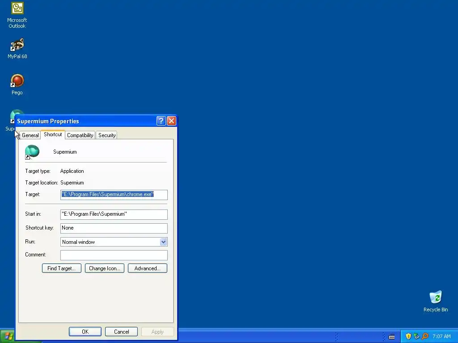
Task: Click the Cancel button
Action: [122, 332]
